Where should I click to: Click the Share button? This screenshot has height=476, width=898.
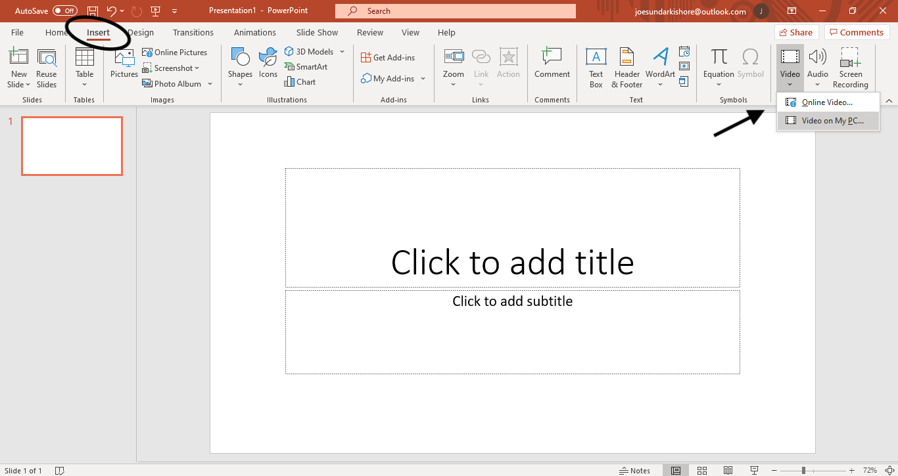coord(795,32)
